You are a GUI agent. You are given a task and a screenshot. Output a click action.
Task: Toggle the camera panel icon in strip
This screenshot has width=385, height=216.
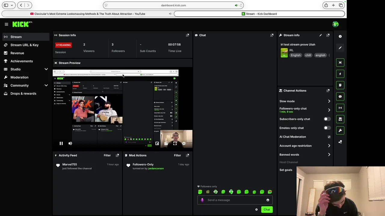pyautogui.click(x=340, y=119)
